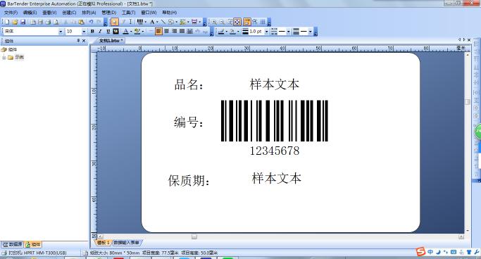Image resolution: width=481 pixels, height=259 pixels.
Task: Open the 1.0 pt line width dropdown
Action: [x=267, y=32]
